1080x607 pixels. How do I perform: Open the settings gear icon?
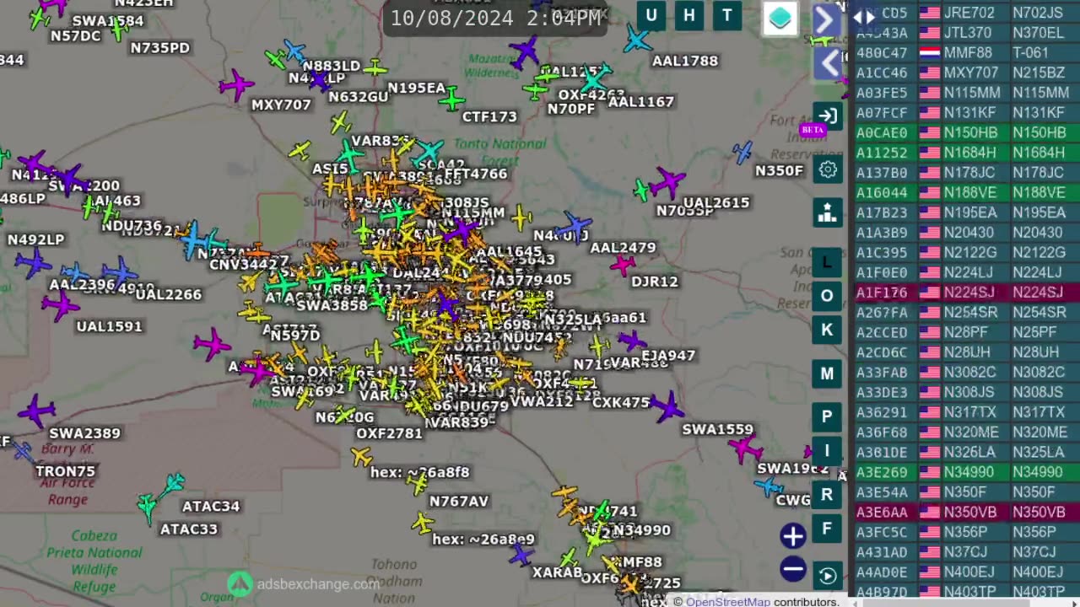point(827,169)
